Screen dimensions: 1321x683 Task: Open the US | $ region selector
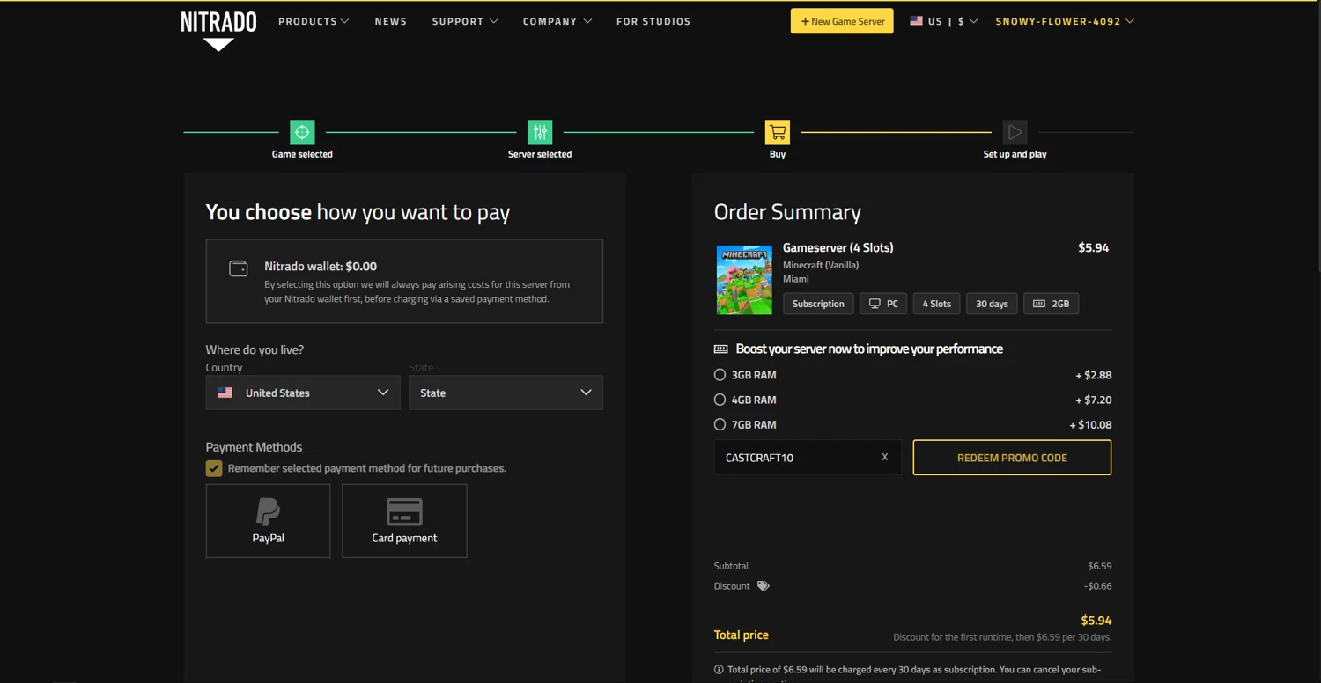click(944, 21)
